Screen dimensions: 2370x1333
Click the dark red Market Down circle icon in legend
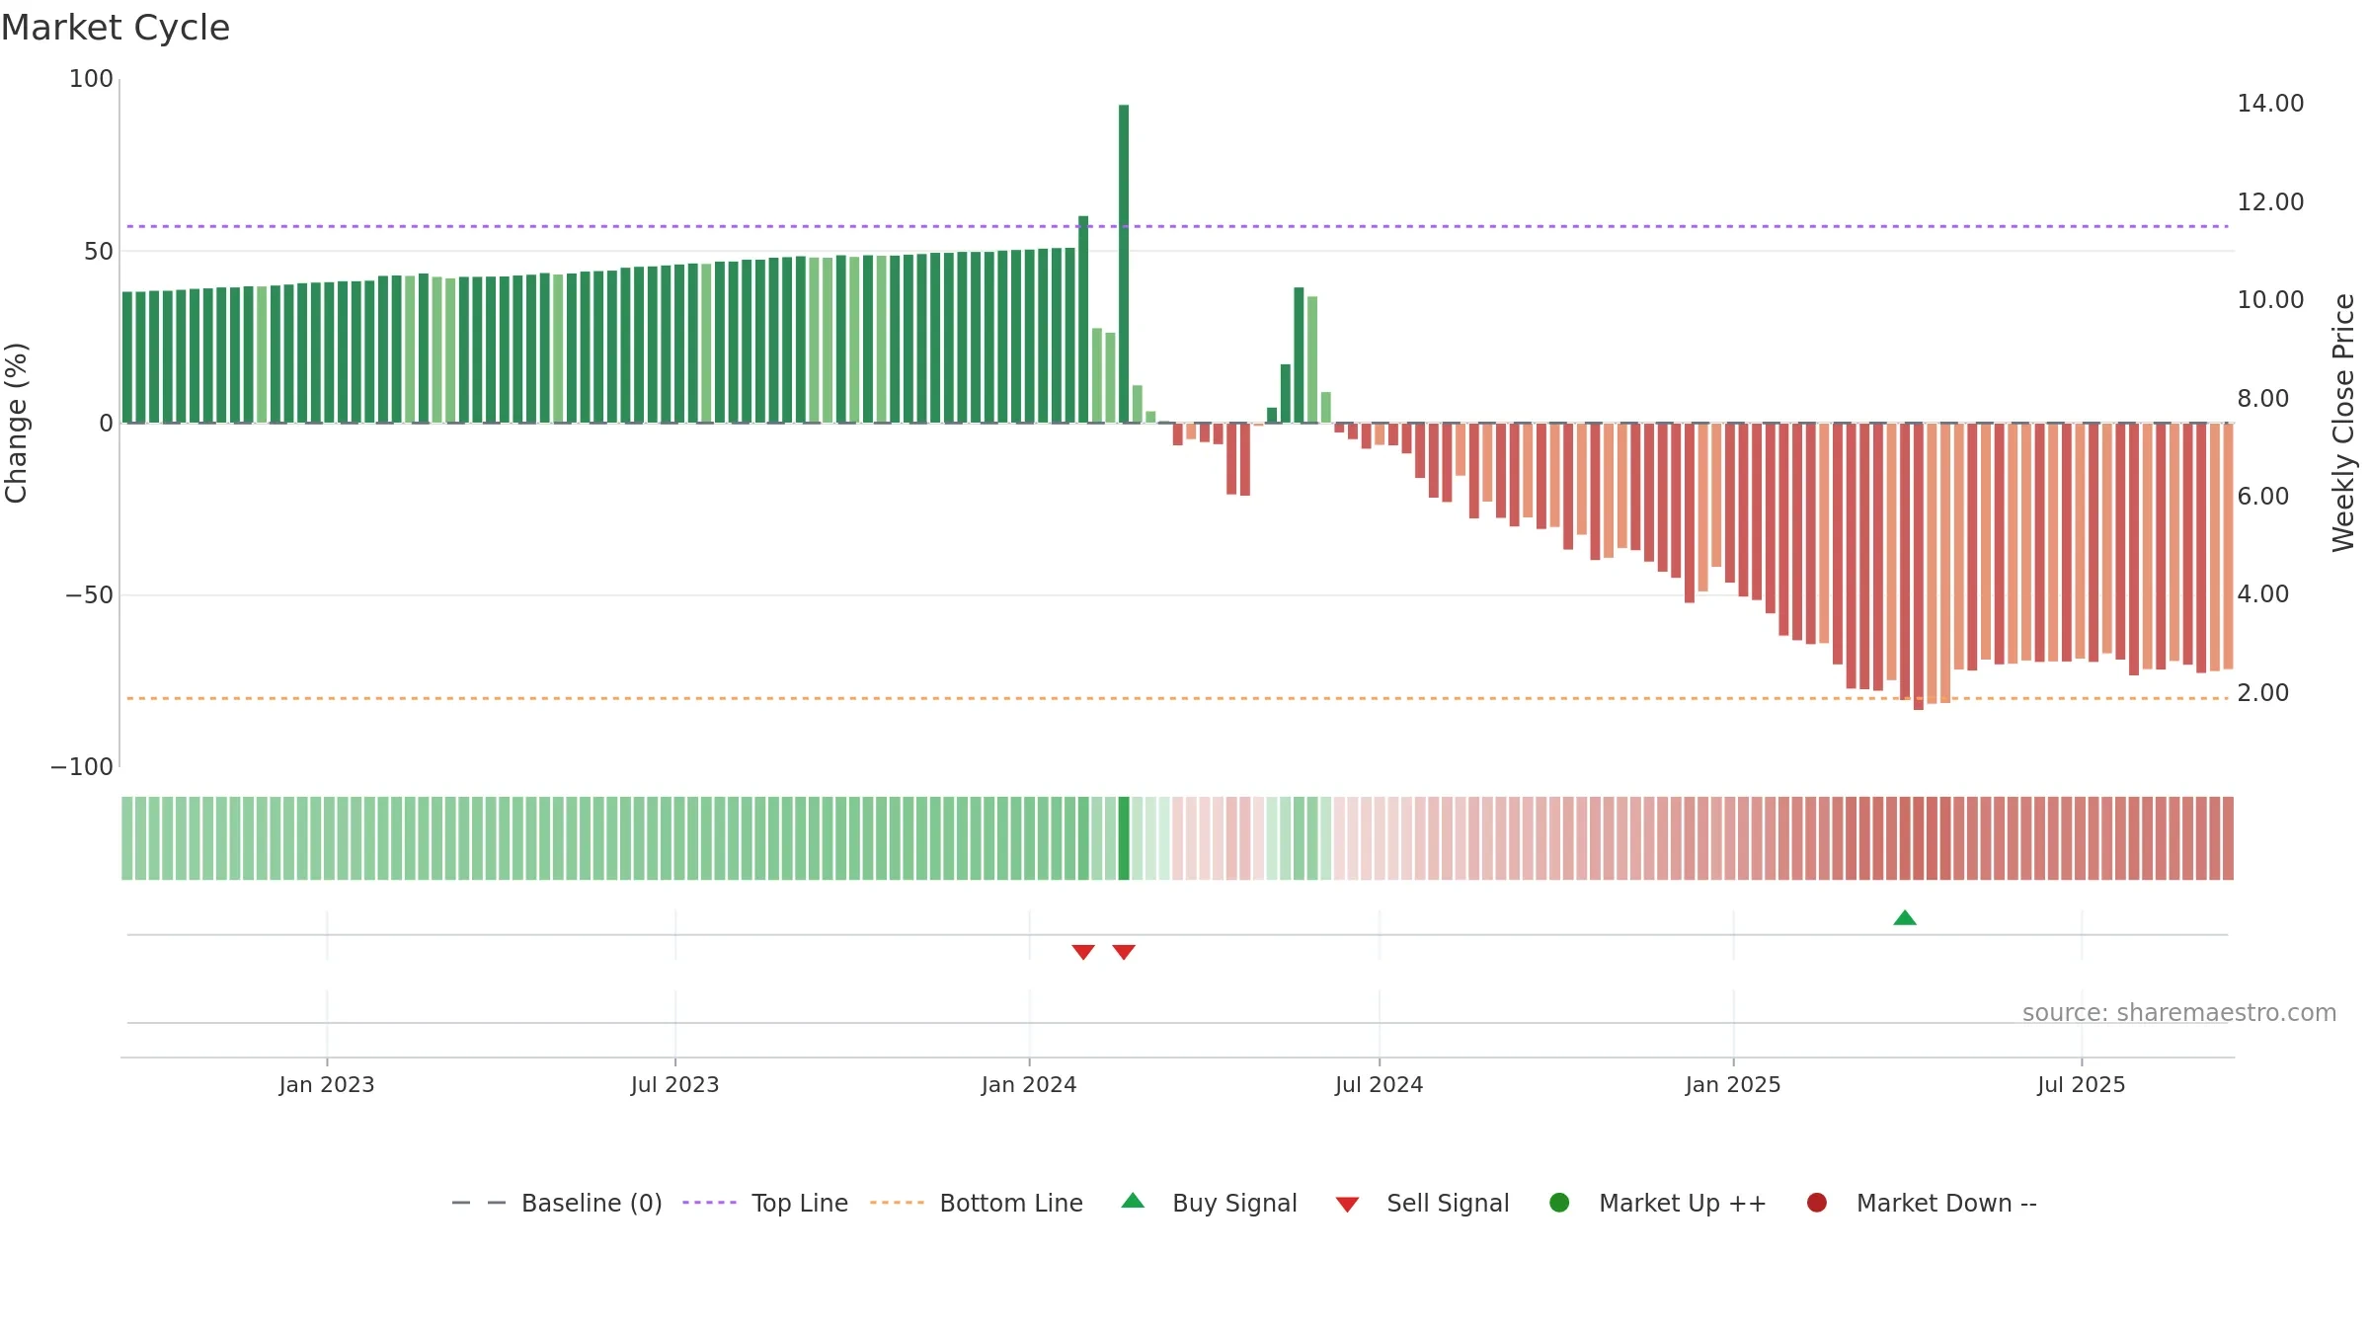coord(1816,1203)
